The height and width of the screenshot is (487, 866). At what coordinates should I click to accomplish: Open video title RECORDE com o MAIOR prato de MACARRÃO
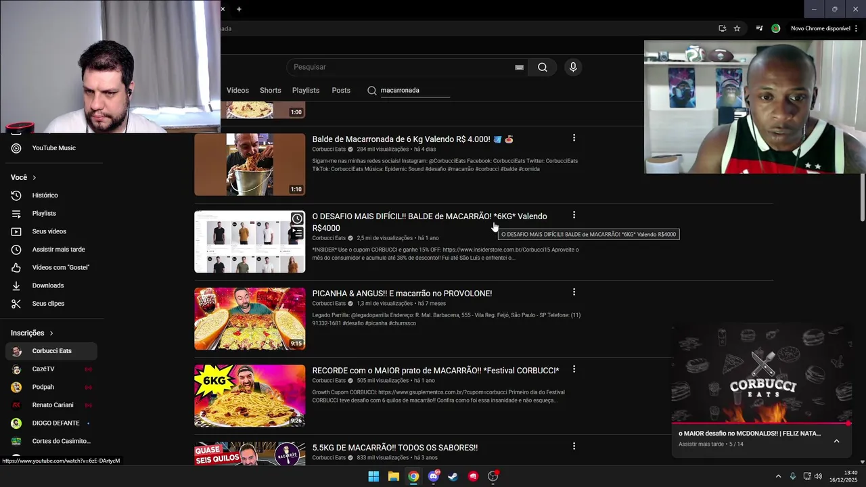pyautogui.click(x=436, y=371)
